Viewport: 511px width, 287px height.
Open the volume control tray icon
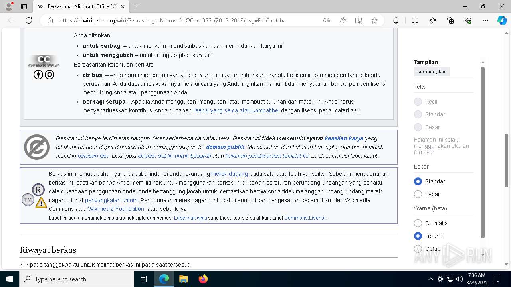[460, 279]
